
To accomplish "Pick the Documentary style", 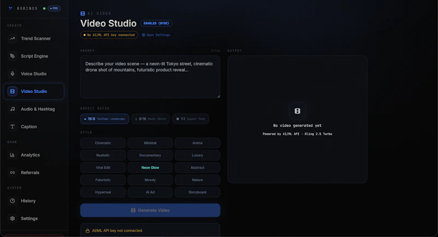I will (150, 155).
